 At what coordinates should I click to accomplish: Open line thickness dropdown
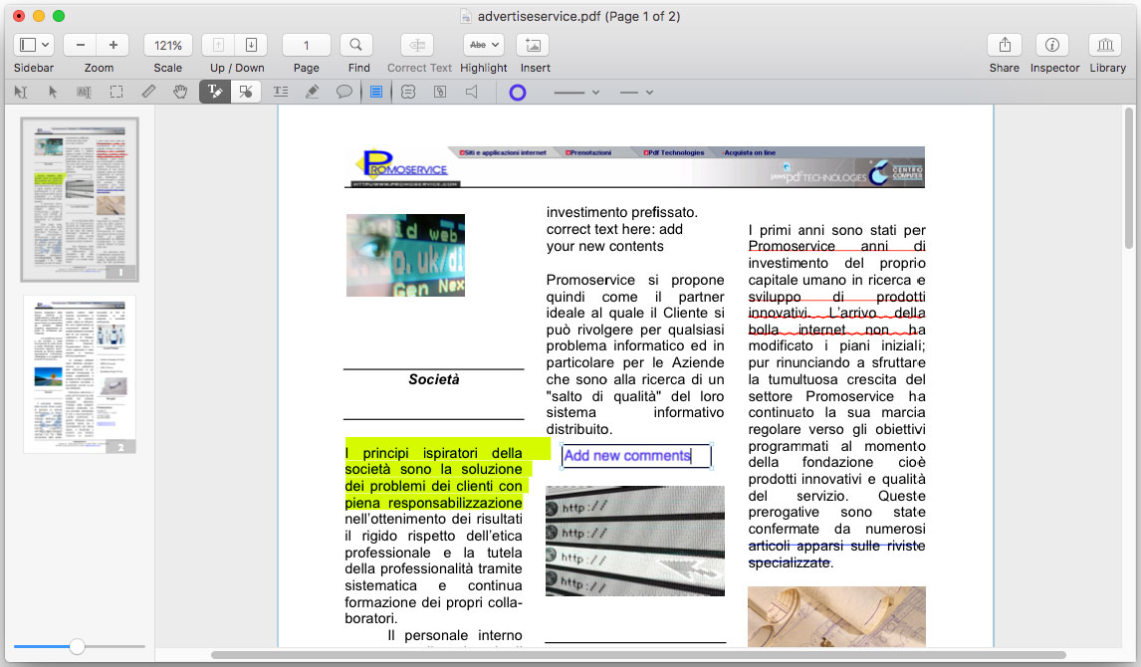pyautogui.click(x=576, y=93)
